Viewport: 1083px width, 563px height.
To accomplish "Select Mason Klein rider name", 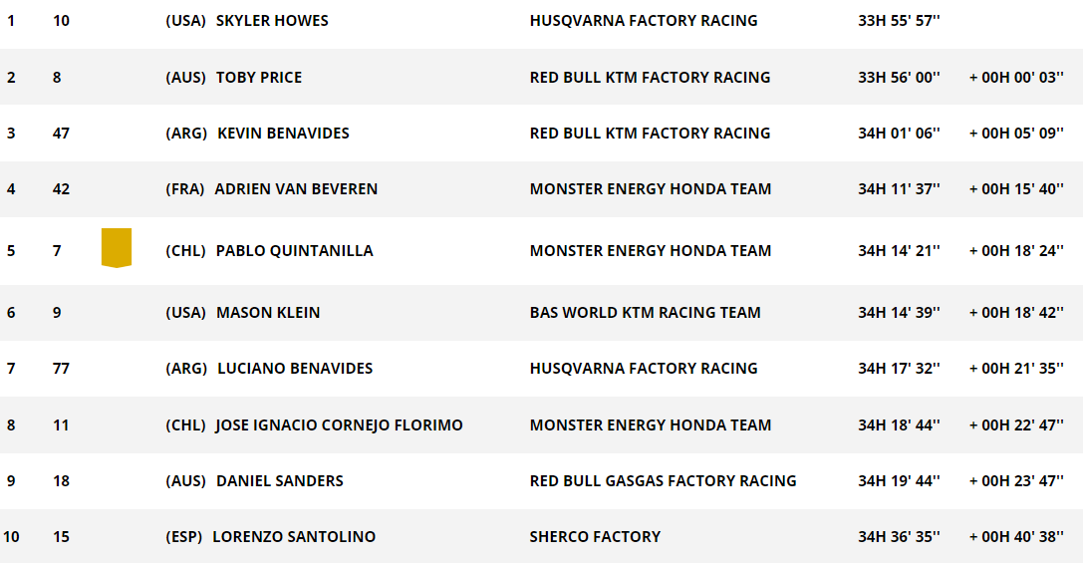I will (x=268, y=313).
